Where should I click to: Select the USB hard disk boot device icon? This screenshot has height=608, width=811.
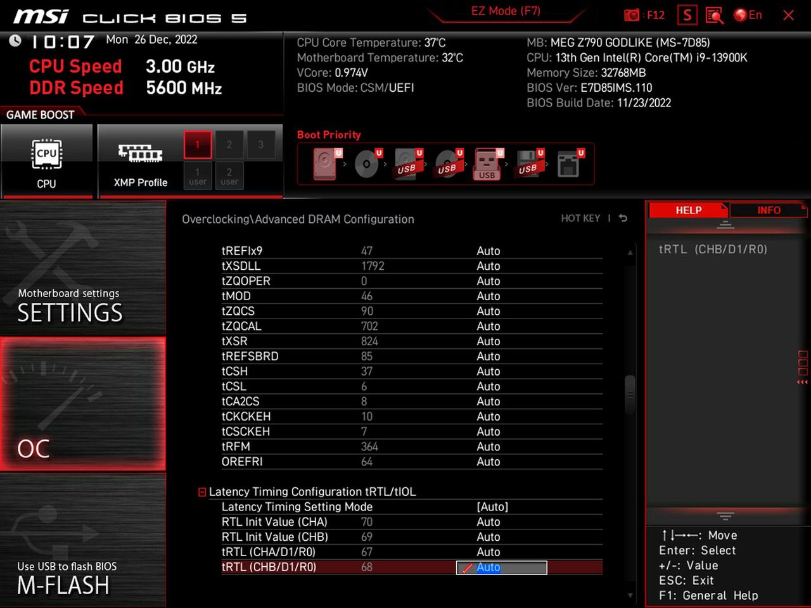[x=407, y=163]
